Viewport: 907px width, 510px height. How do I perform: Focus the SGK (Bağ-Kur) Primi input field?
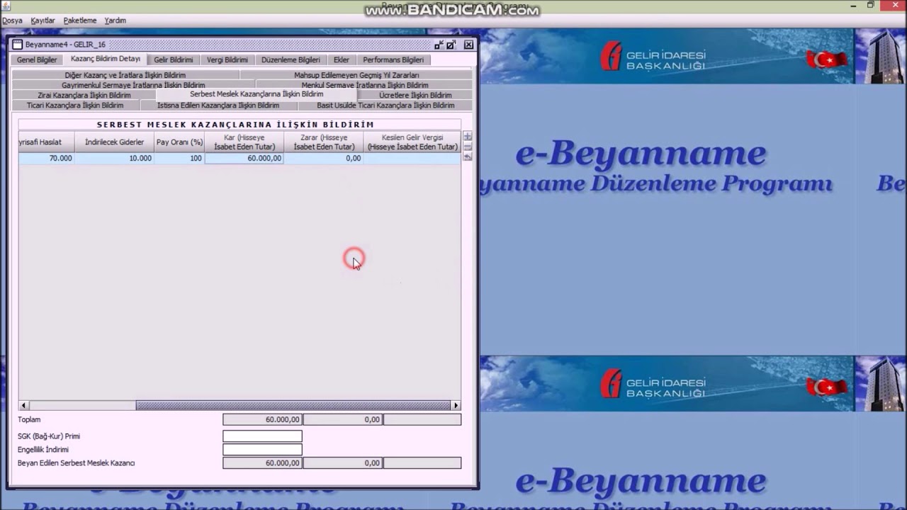point(262,436)
